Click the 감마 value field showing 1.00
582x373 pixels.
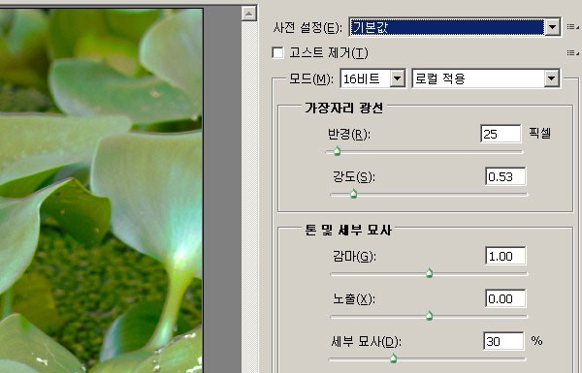pyautogui.click(x=505, y=256)
